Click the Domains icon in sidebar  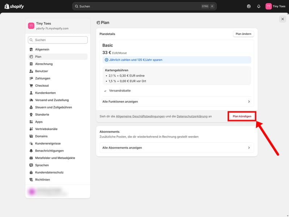[31, 136]
